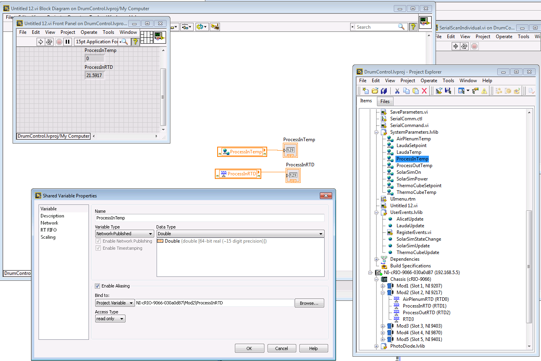Switch to Items tab in Project Explorer
The height and width of the screenshot is (361, 541).
point(366,101)
